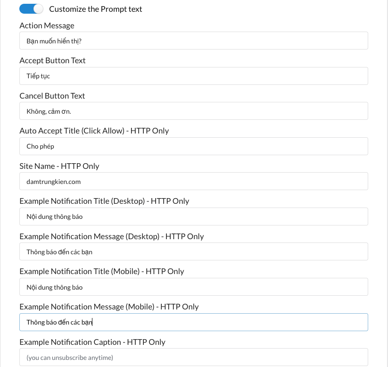Click the 'Action Message' label text

pyautogui.click(x=47, y=25)
